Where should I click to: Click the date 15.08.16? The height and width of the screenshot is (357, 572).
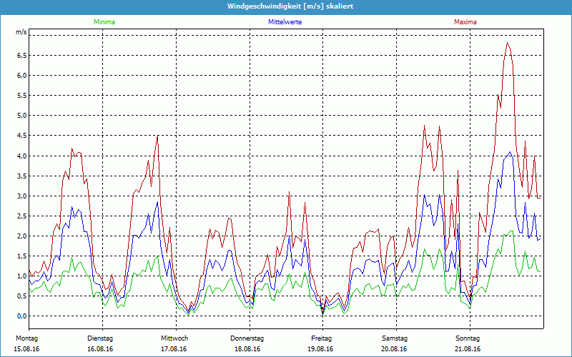pyautogui.click(x=26, y=349)
